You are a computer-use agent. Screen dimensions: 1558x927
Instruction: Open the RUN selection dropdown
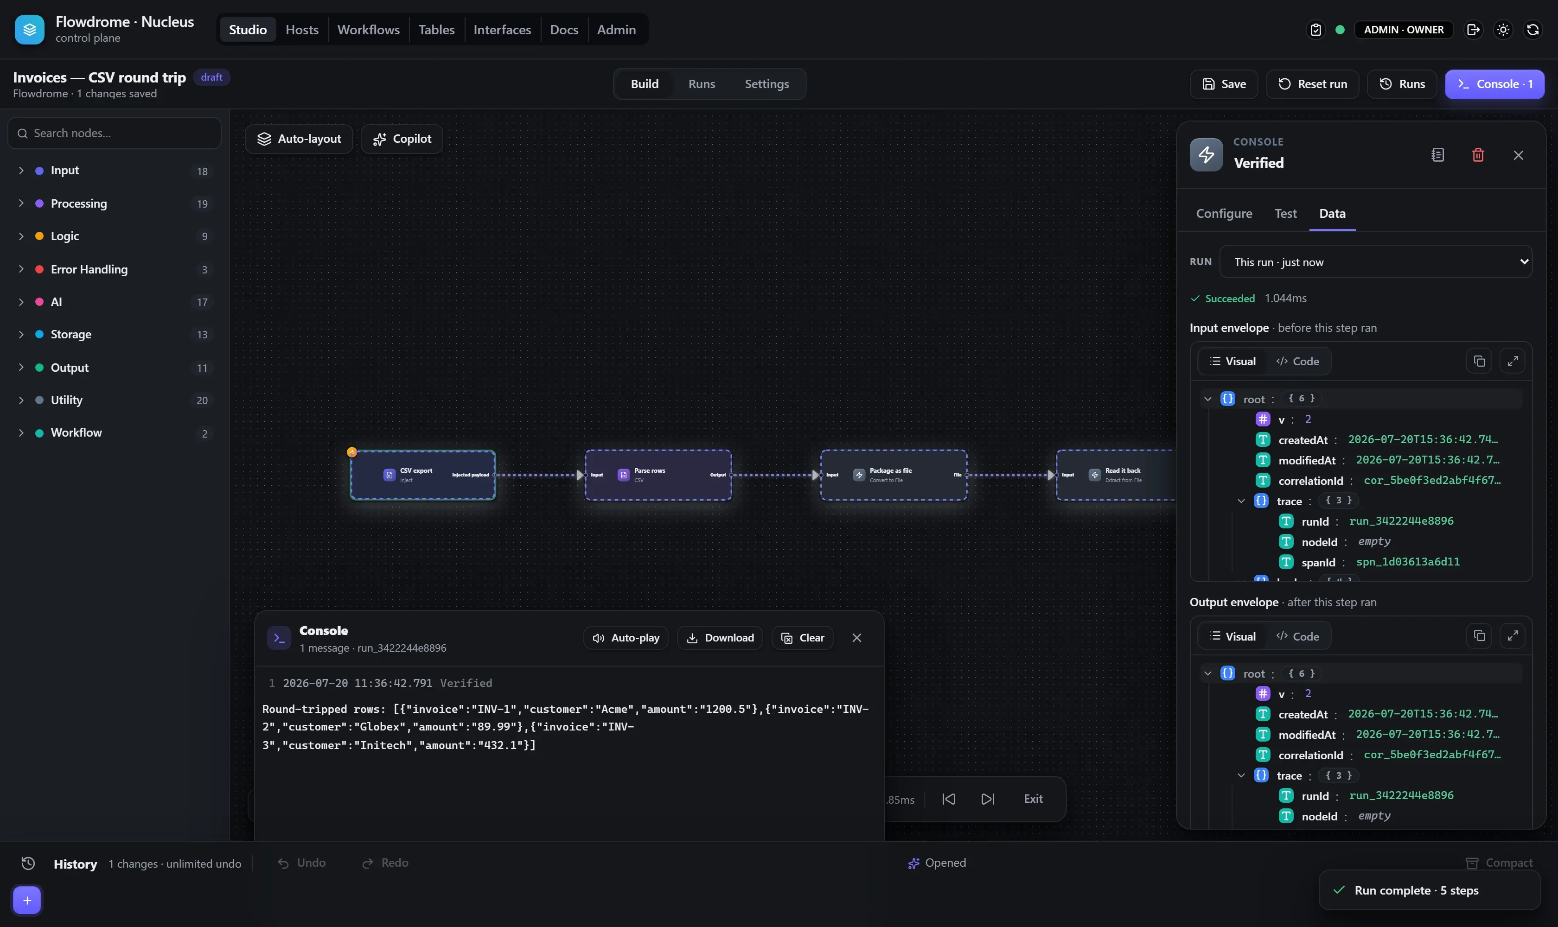(1375, 262)
